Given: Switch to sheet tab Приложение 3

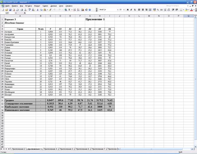Looking at the screenshot, I should [x=66, y=149].
